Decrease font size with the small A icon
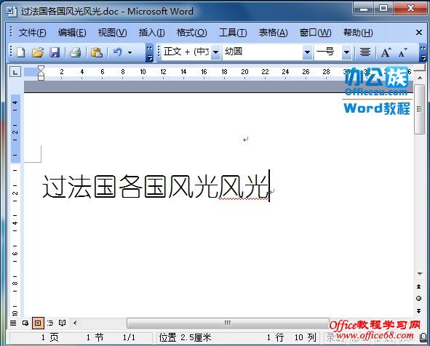430x346 pixels. coord(402,52)
